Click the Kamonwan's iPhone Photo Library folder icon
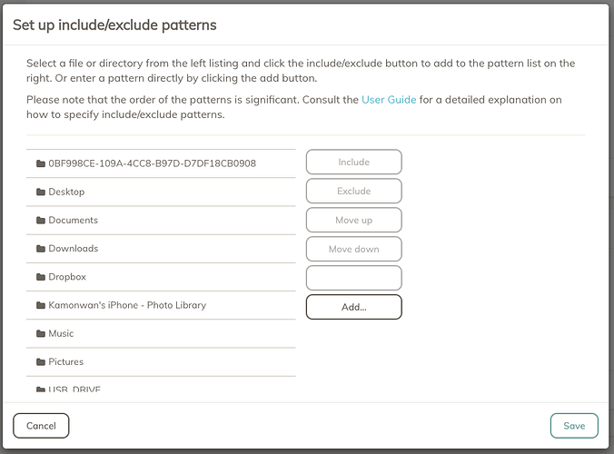This screenshot has height=454, width=614. click(41, 305)
